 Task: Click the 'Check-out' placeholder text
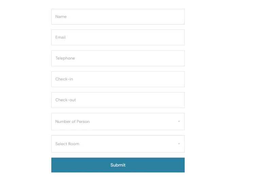(66, 100)
